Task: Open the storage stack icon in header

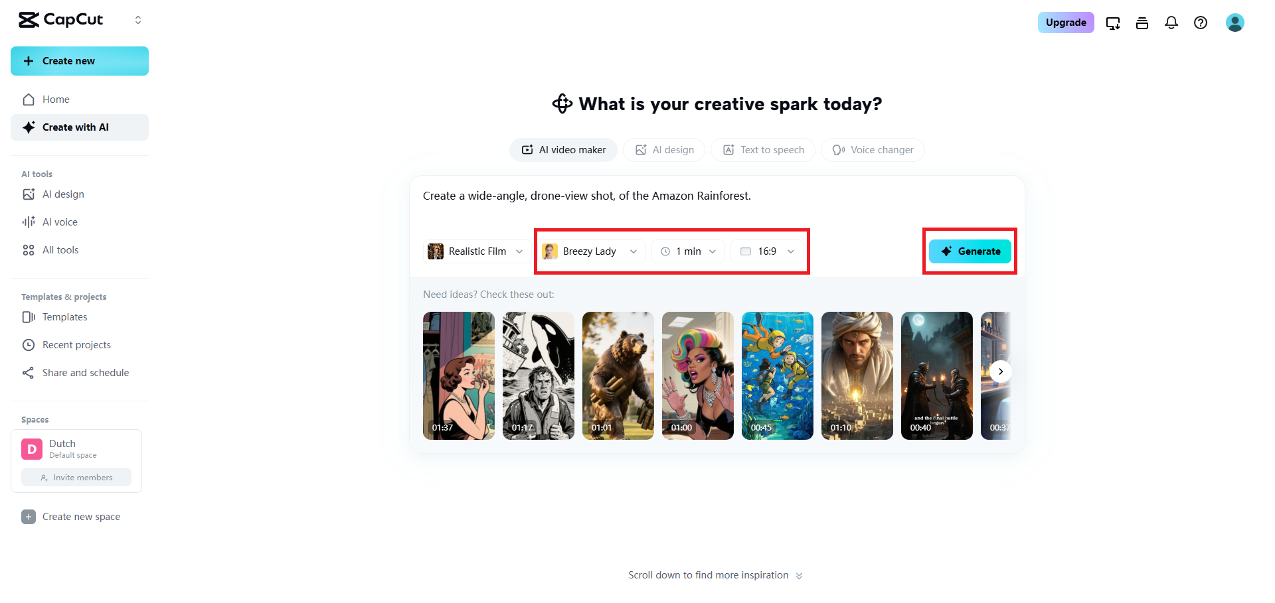Action: (x=1142, y=23)
